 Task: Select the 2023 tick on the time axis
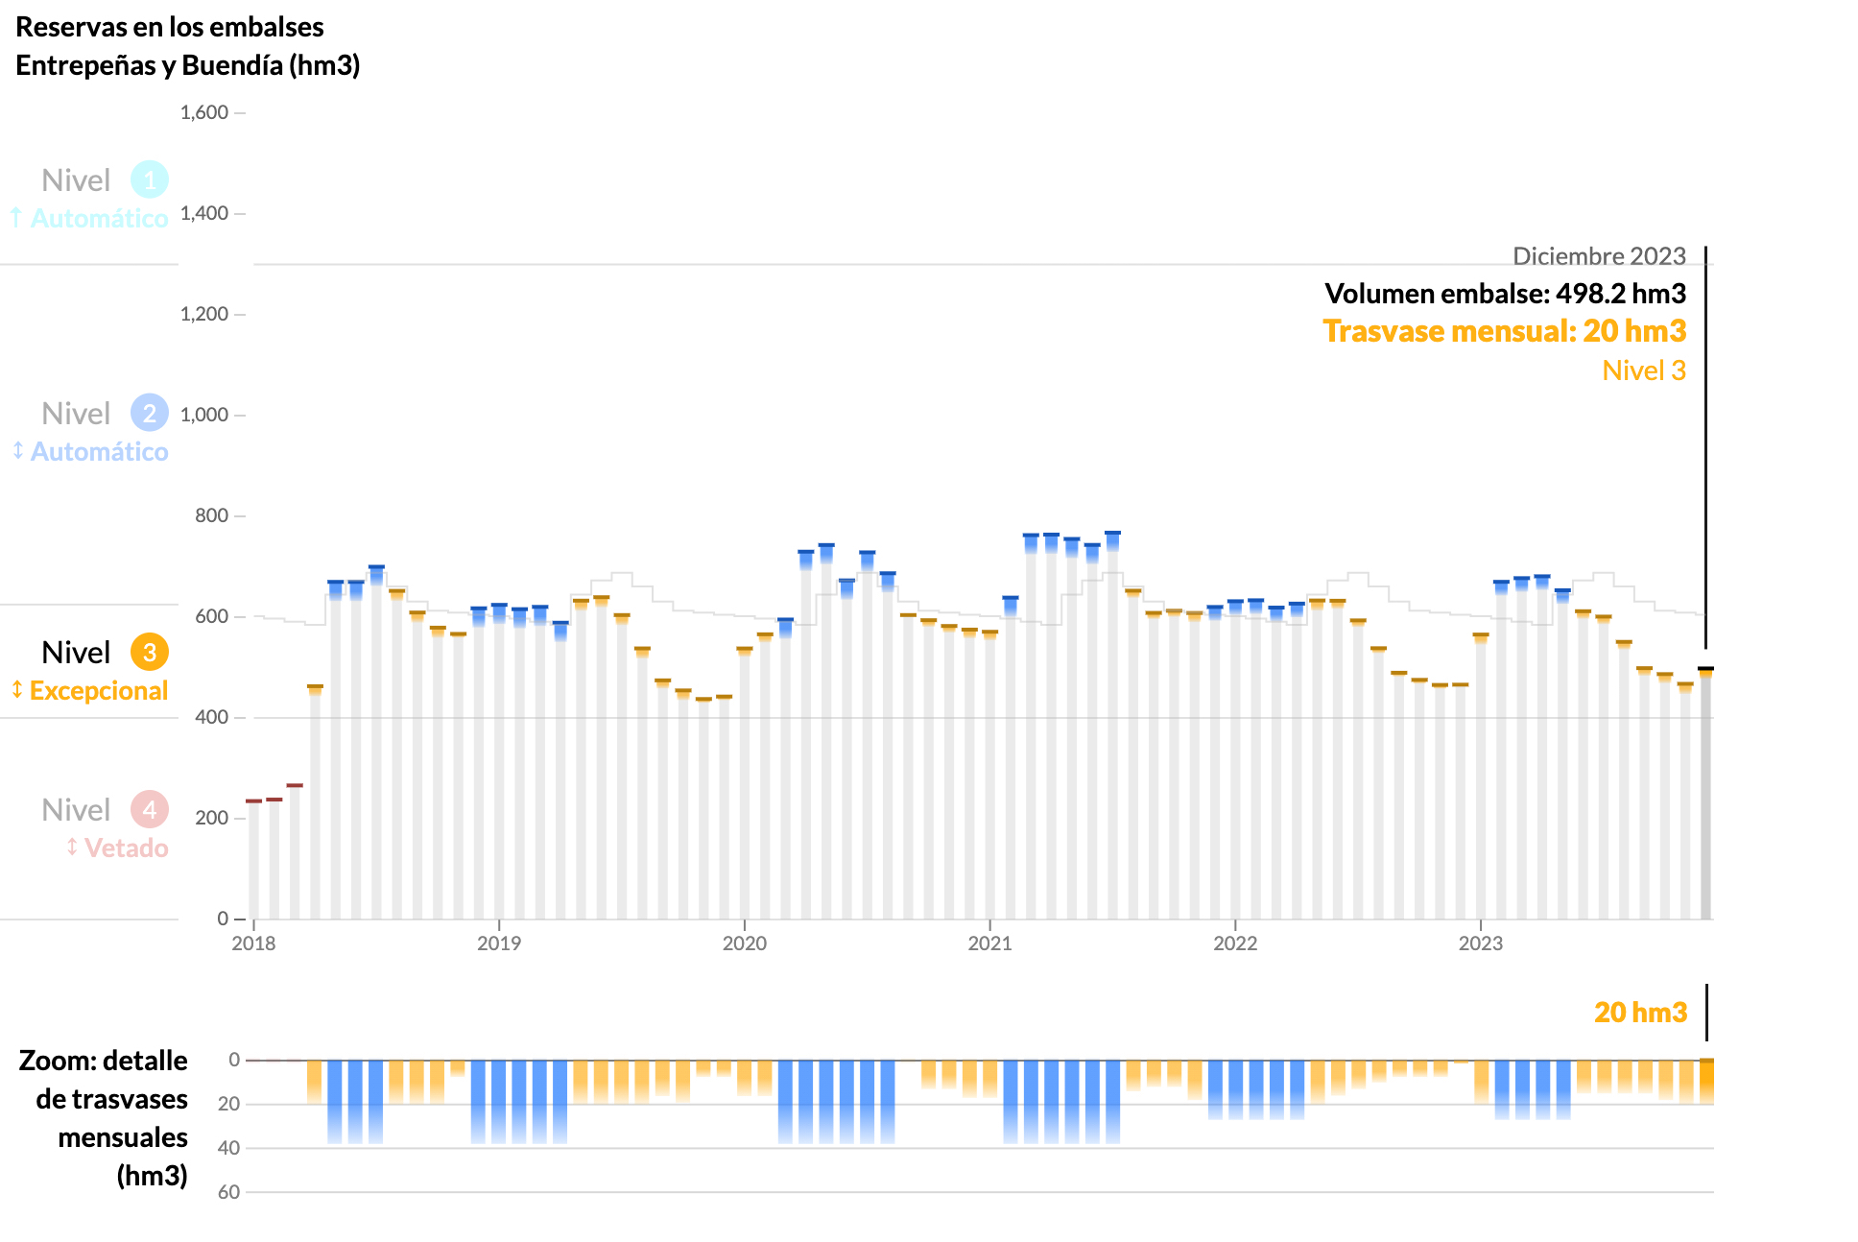pyautogui.click(x=1481, y=943)
